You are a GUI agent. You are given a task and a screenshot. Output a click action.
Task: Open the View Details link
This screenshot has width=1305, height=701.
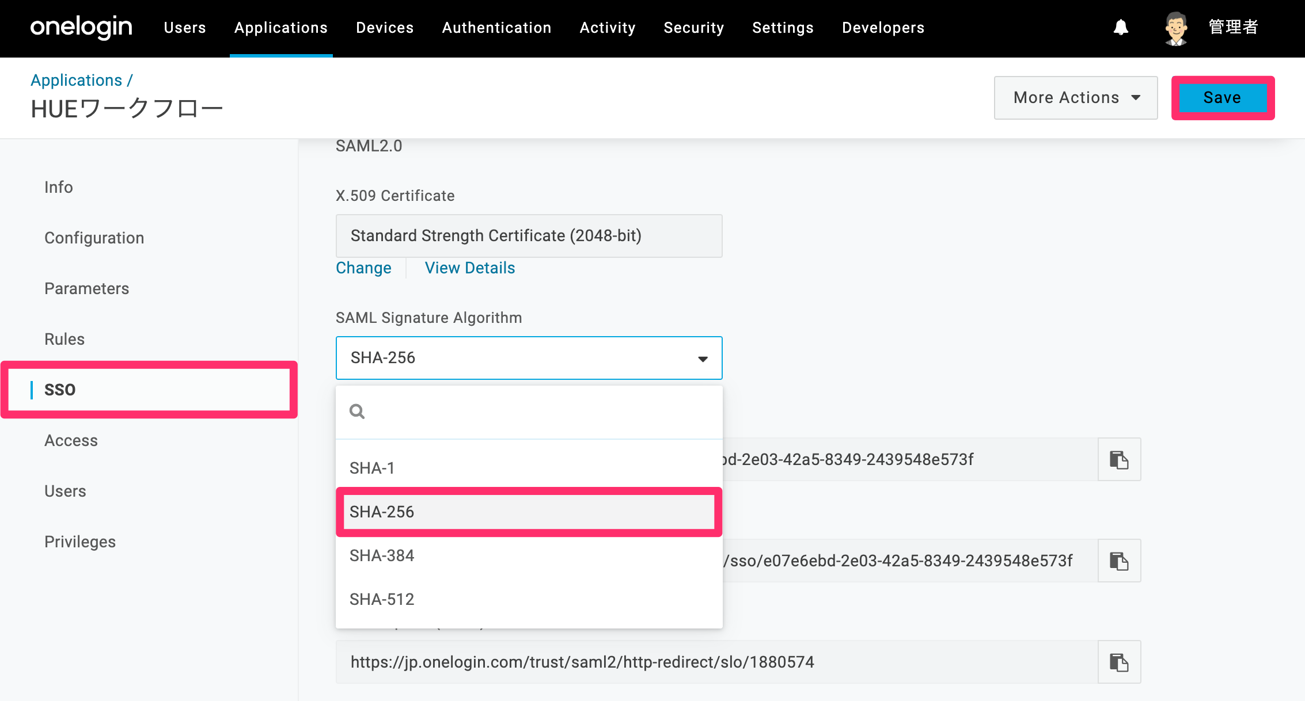[470, 268]
